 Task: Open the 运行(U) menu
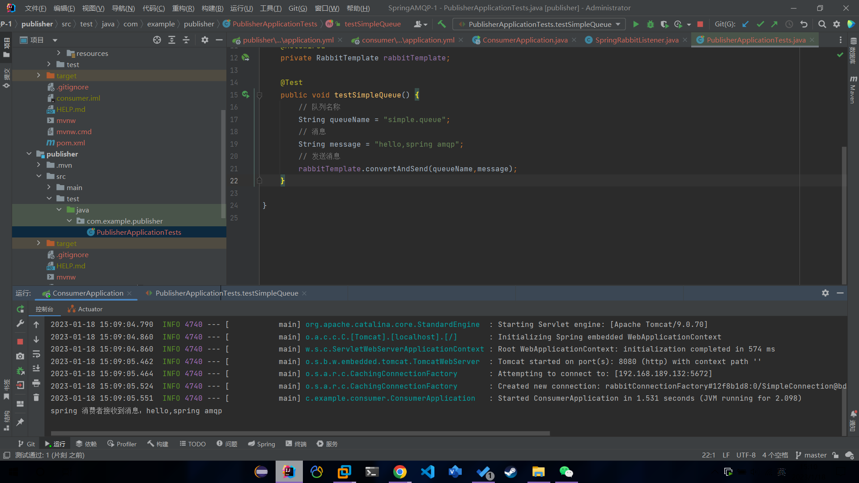[242, 8]
